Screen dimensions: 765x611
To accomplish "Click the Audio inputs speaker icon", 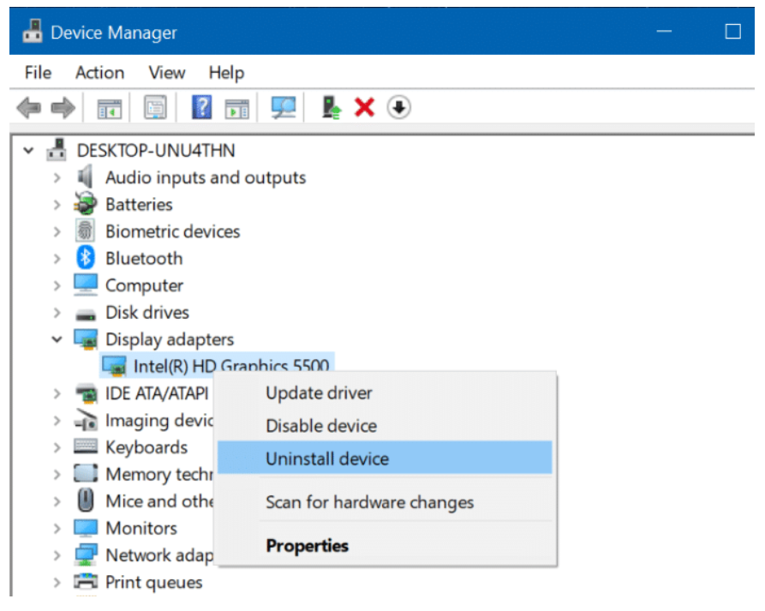I will coord(86,177).
